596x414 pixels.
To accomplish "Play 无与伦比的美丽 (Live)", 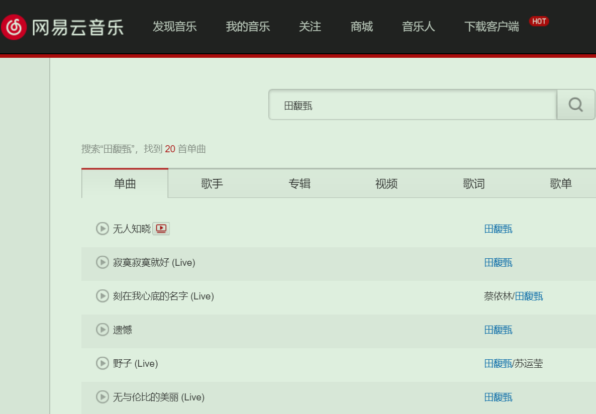I will coord(103,397).
